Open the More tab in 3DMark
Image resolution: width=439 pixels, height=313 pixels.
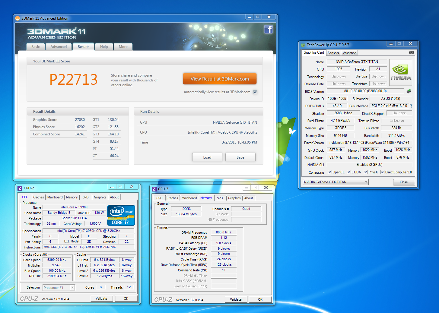[123, 47]
